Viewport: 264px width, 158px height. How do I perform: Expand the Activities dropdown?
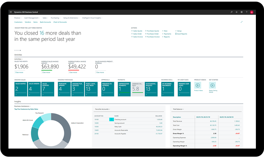tap(19, 59)
